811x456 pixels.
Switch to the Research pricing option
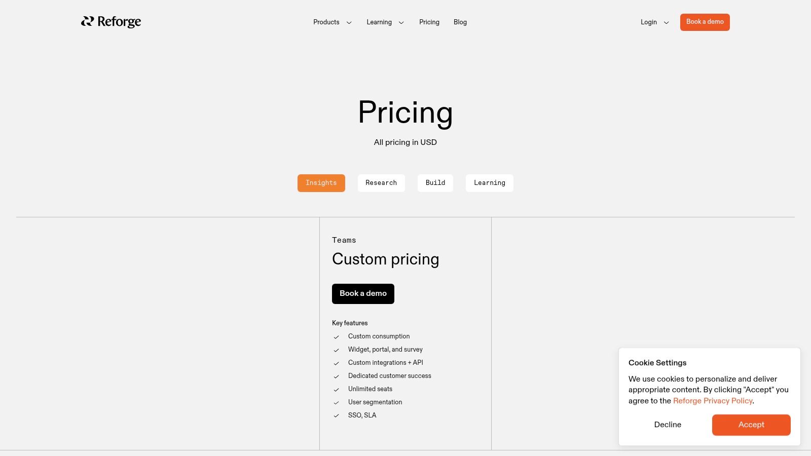tap(381, 183)
